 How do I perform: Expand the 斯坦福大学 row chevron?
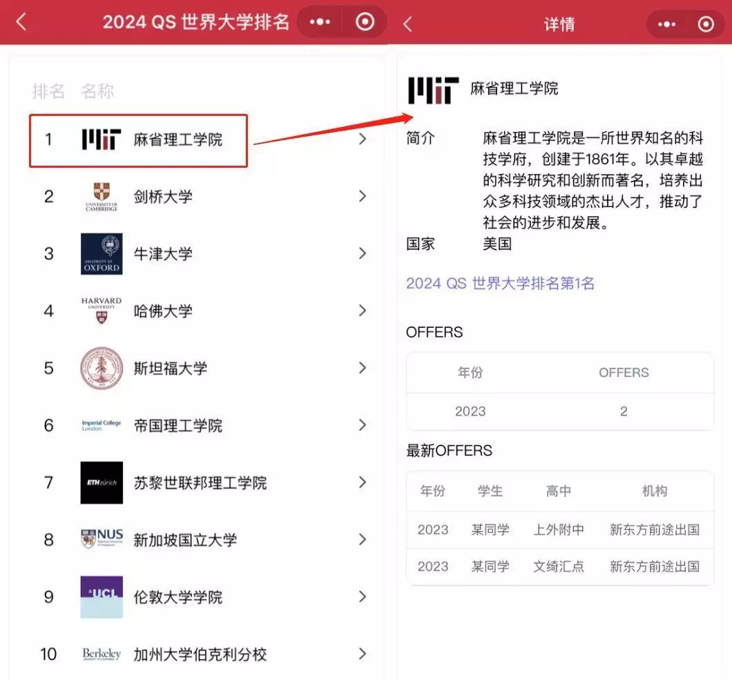(x=363, y=368)
